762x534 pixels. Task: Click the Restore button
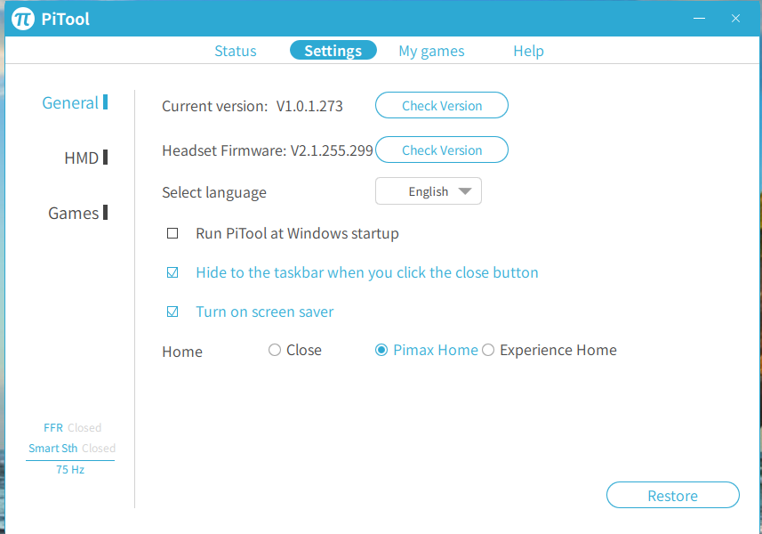tap(672, 495)
